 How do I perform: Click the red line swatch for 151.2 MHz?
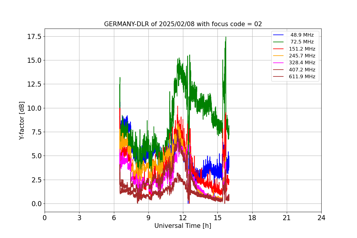point(278,49)
